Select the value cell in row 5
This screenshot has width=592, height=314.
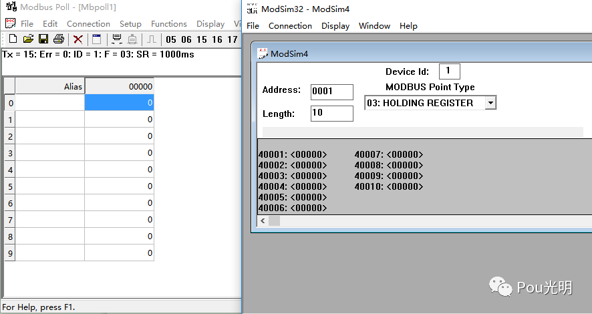119,186
